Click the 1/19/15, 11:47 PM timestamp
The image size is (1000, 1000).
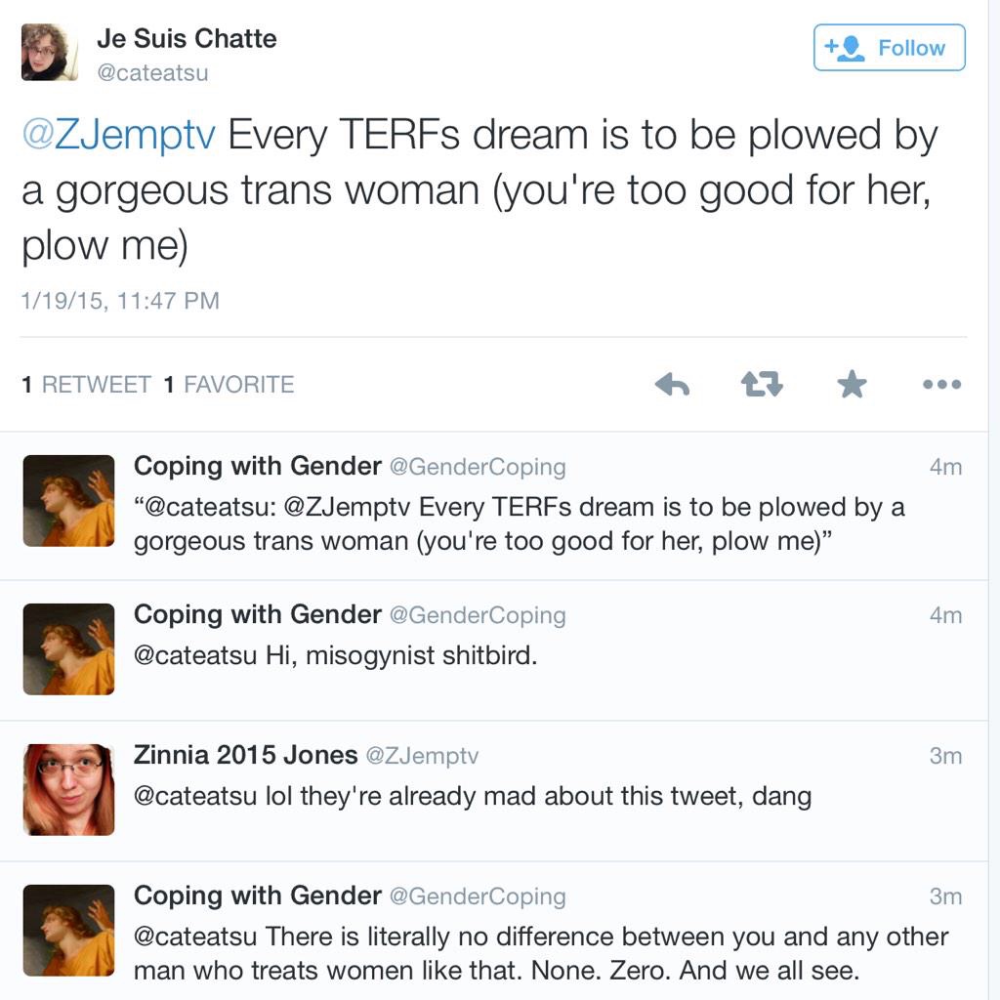pos(120,300)
